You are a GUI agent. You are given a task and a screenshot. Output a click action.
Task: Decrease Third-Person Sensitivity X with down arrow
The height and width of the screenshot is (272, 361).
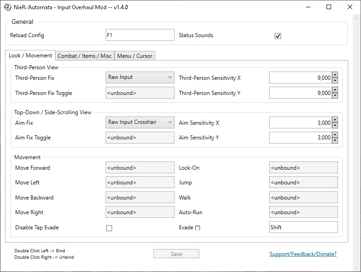pyautogui.click(x=335, y=80)
